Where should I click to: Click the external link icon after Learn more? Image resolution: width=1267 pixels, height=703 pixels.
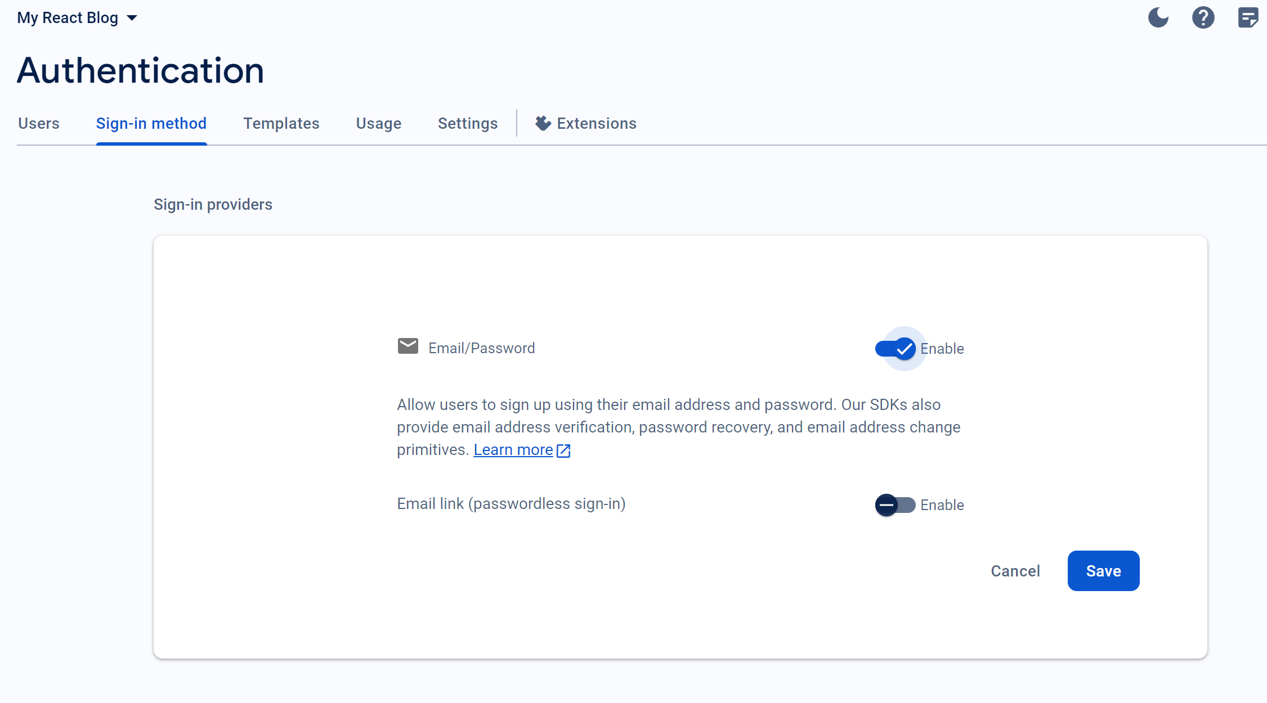coord(563,450)
